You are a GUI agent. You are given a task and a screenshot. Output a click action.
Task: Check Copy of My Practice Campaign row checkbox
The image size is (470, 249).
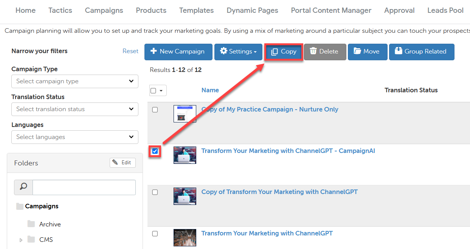click(155, 110)
